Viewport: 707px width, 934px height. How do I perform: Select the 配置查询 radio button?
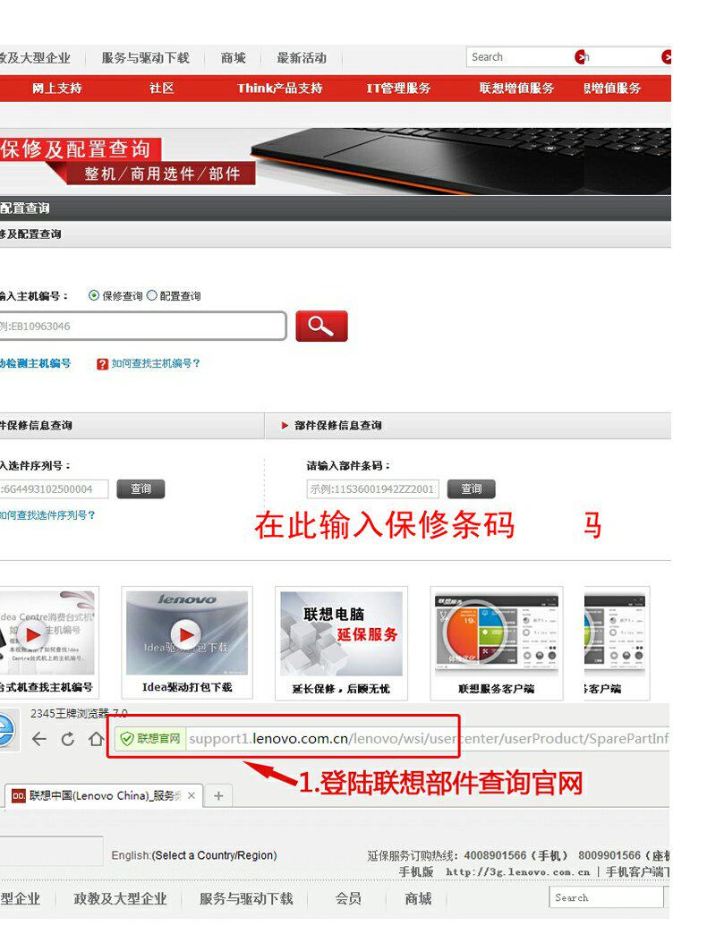(151, 295)
